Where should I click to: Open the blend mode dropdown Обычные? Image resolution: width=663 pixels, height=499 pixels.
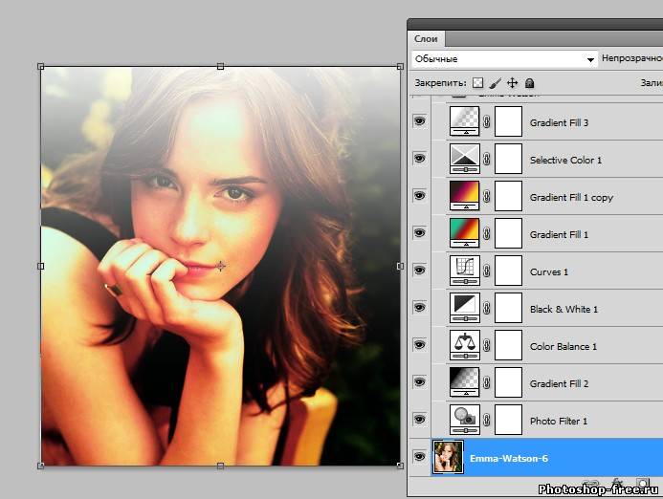(504, 59)
